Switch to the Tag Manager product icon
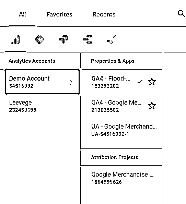The width and height of the screenshot is (186, 204). (39, 39)
